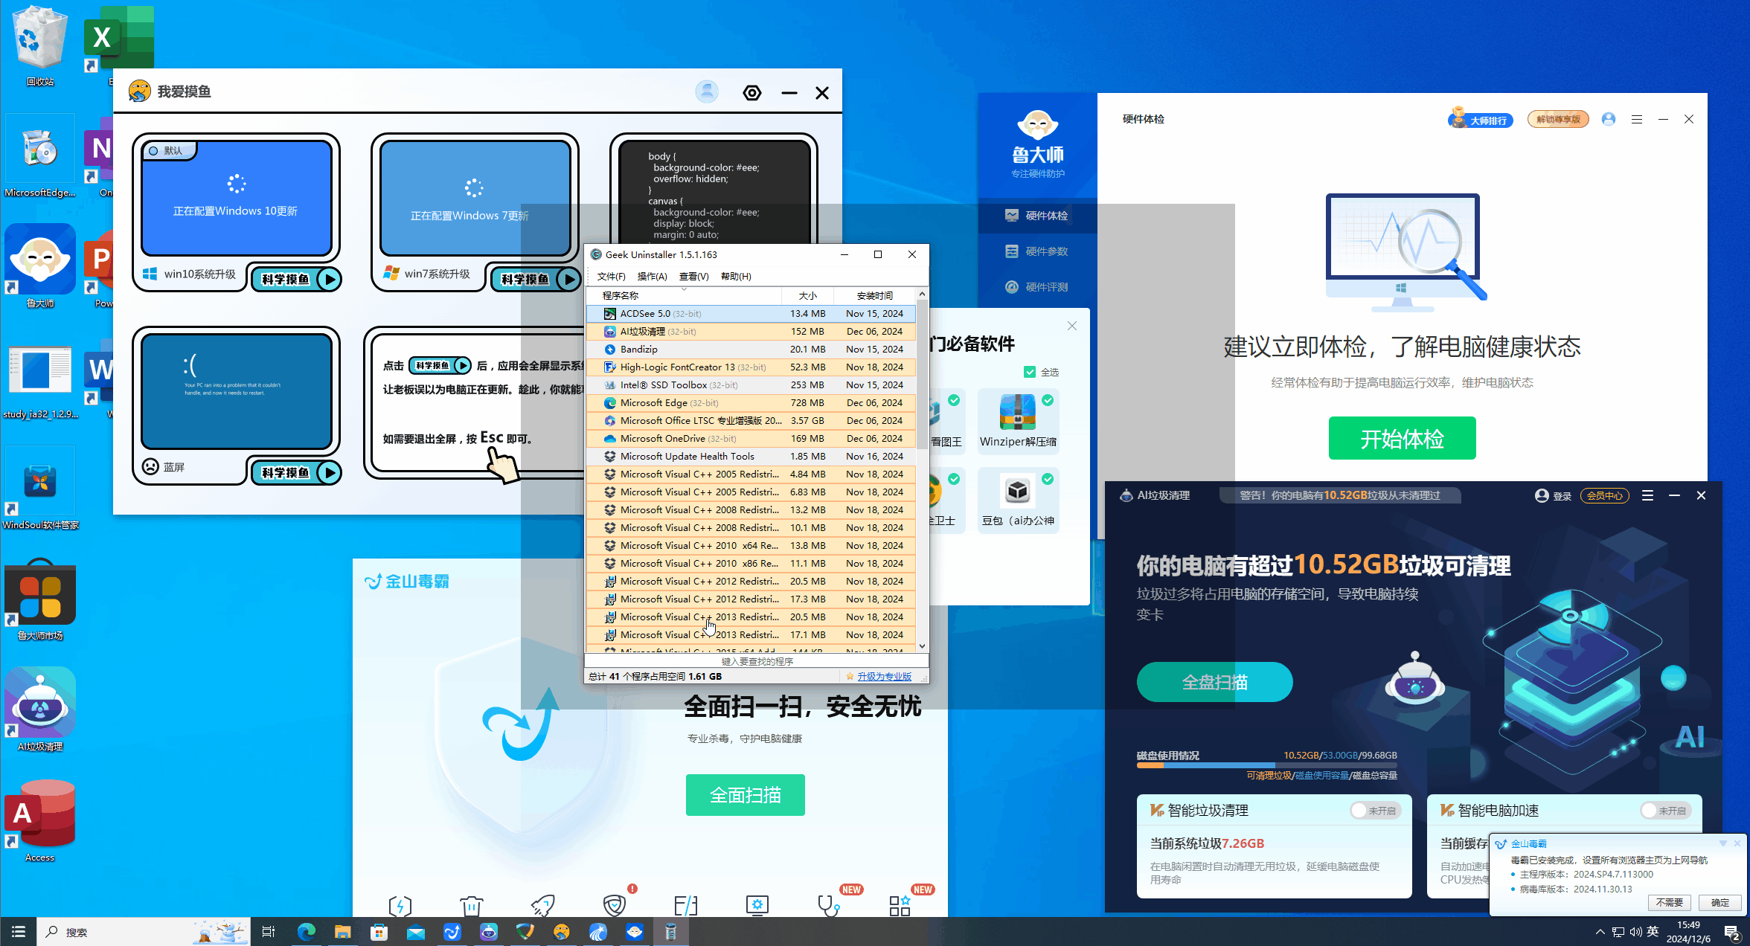Open shield protection icon in 金山毒霸

tap(615, 906)
